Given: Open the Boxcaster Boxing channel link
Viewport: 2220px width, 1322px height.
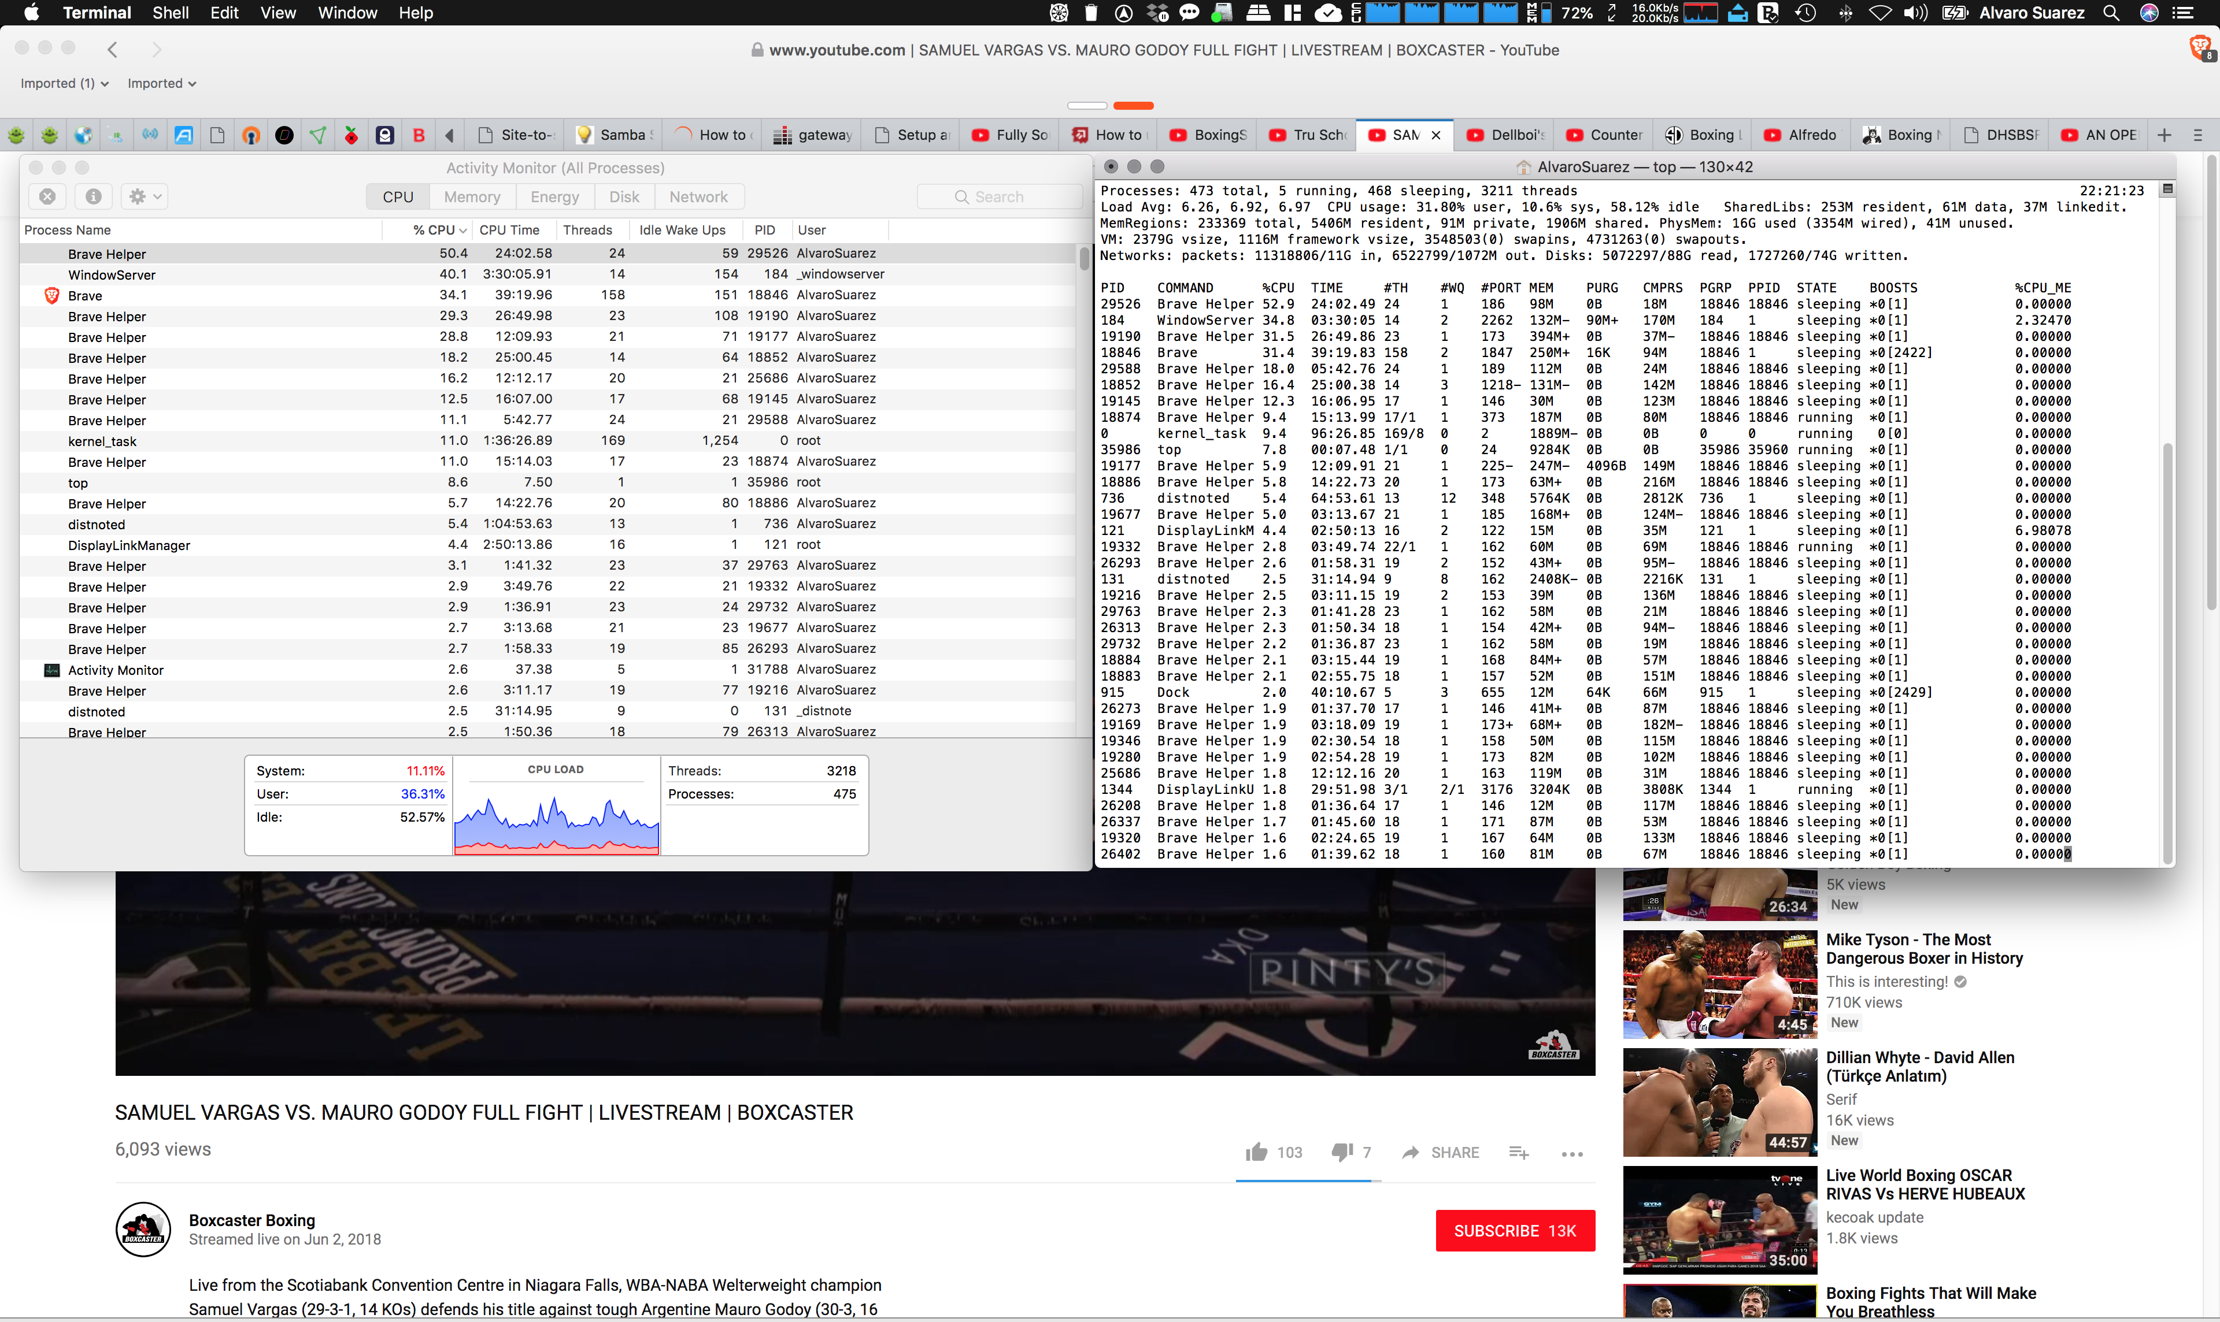Looking at the screenshot, I should 252,1220.
